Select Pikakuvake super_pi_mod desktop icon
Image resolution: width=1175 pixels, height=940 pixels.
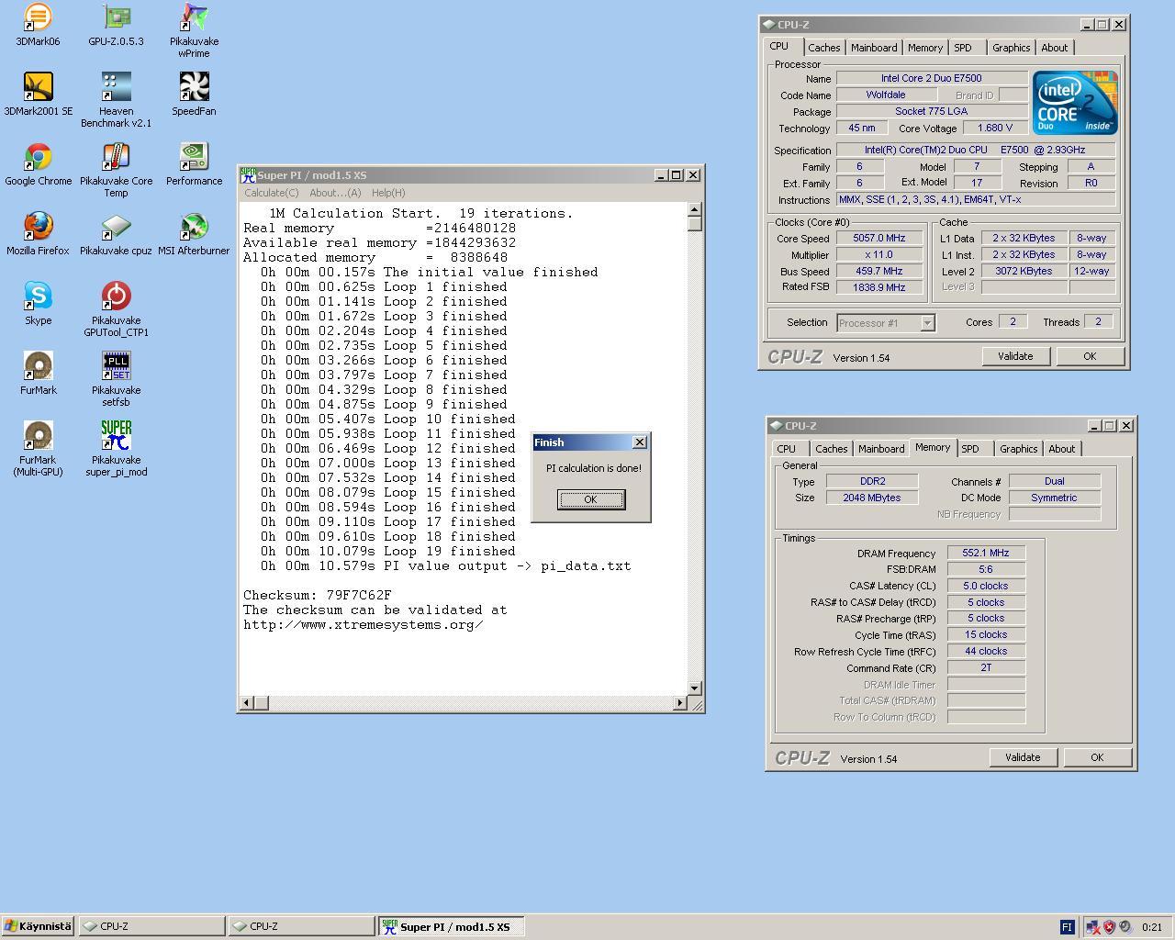tap(116, 449)
